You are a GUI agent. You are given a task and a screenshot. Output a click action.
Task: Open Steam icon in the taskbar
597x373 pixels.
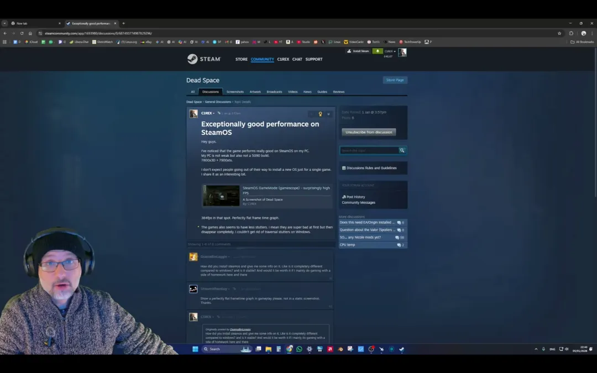tap(402, 349)
